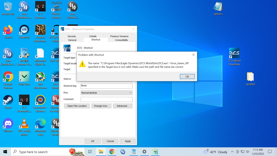Select the updates folder on desktop
The height and width of the screenshot is (156, 277).
click(250, 79)
